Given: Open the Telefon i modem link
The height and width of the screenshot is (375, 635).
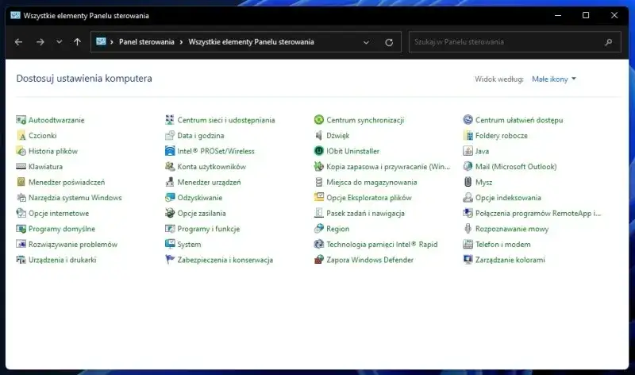Looking at the screenshot, I should click(x=503, y=245).
